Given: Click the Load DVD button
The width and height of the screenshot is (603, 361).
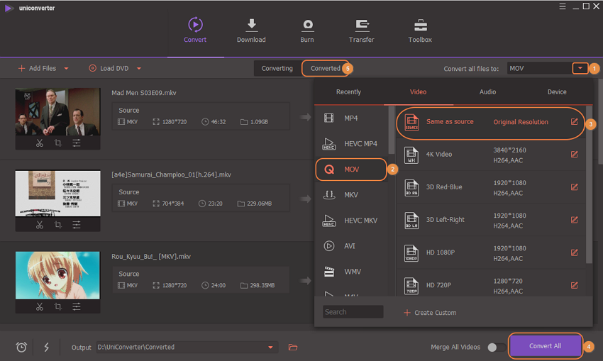Looking at the screenshot, I should click(109, 68).
